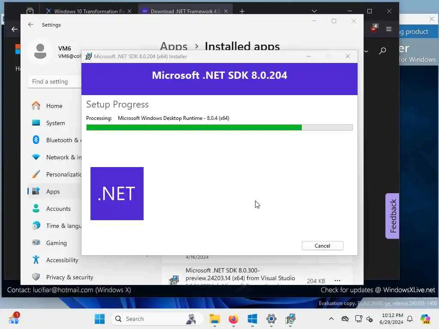Click the setup progress bar in installer

pos(219,128)
